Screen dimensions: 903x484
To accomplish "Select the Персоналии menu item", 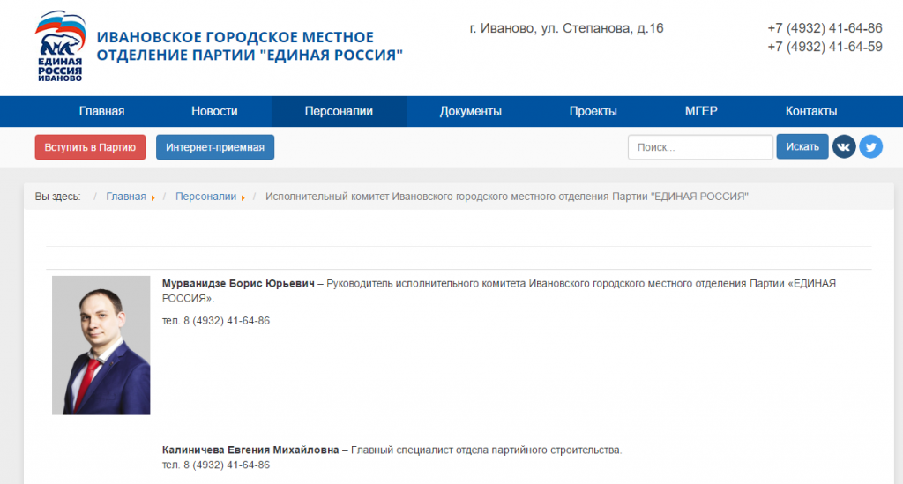I will tap(339, 111).
